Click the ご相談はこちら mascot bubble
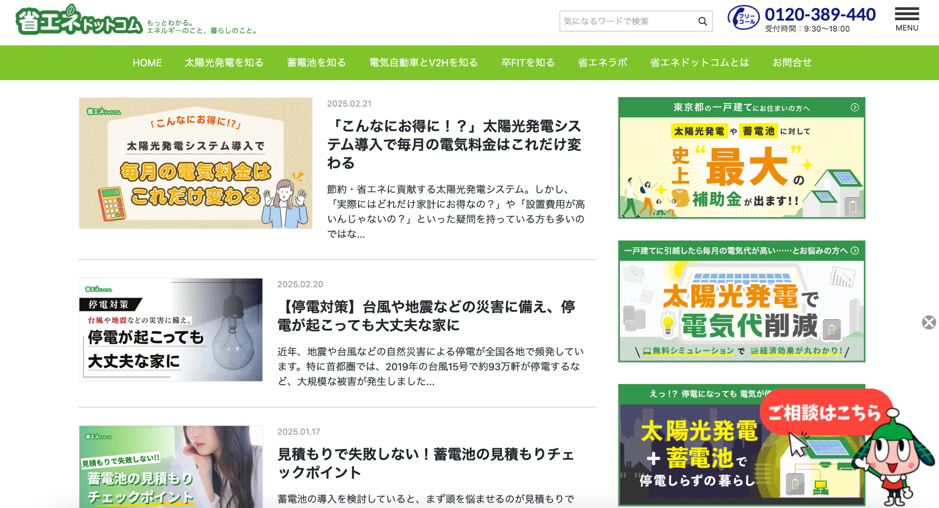The image size is (939, 508). [825, 413]
